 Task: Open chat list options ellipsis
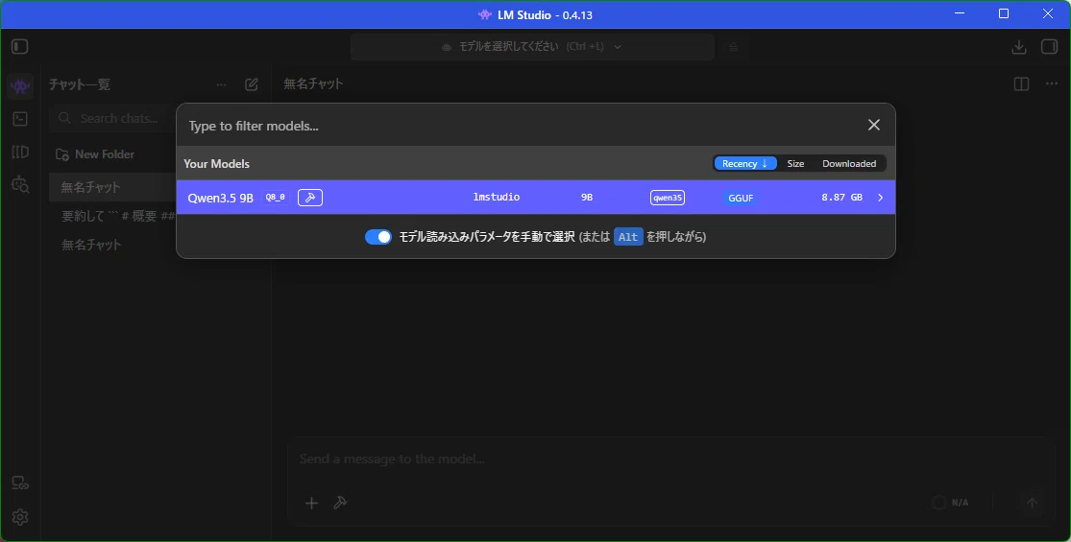[x=221, y=84]
